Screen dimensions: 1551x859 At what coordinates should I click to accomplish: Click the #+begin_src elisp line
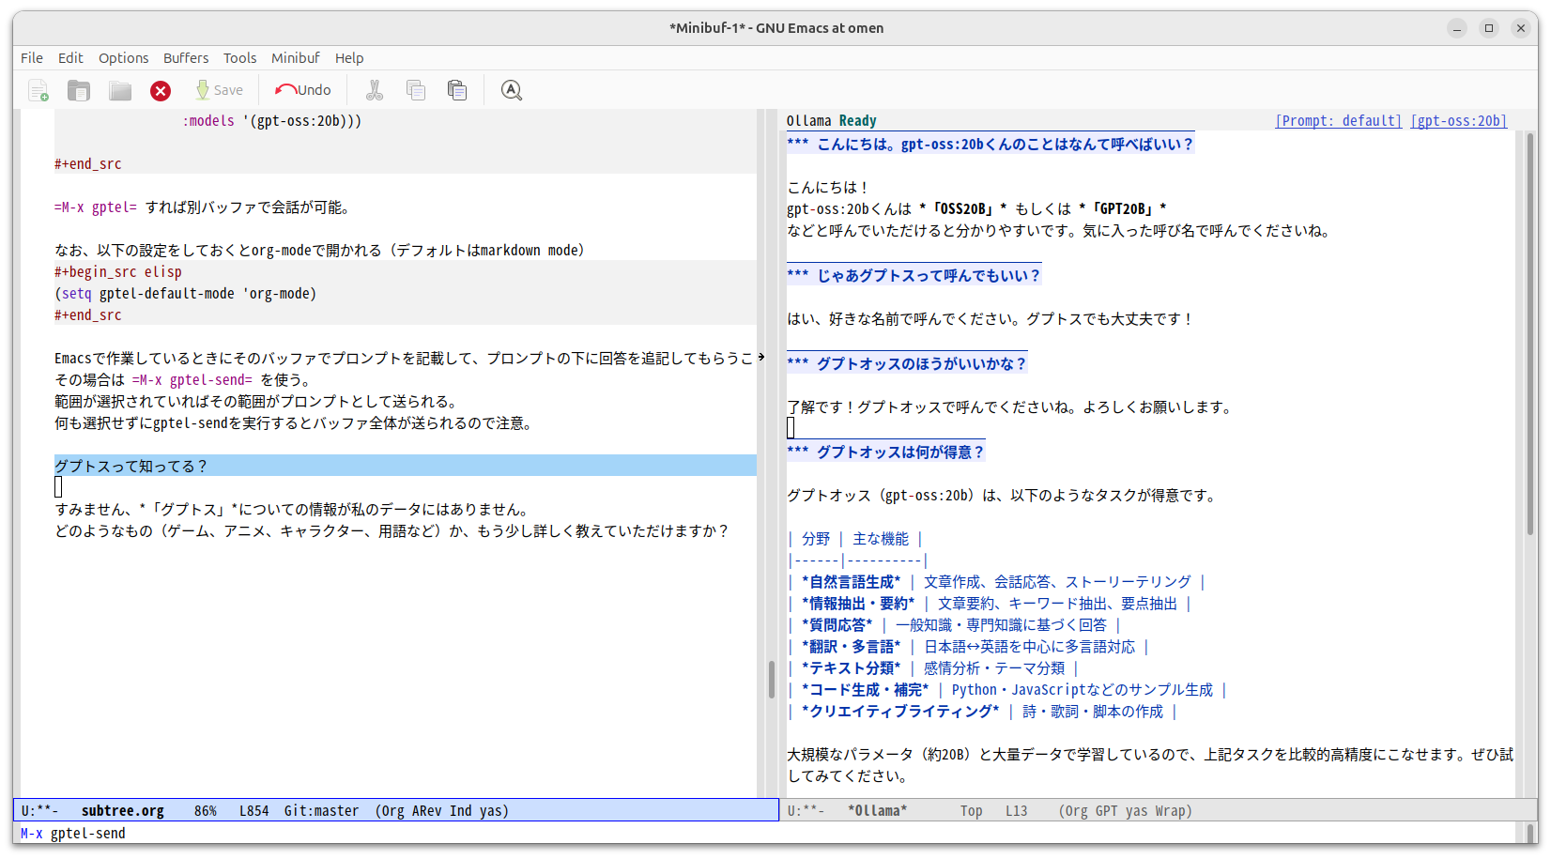pos(118,272)
